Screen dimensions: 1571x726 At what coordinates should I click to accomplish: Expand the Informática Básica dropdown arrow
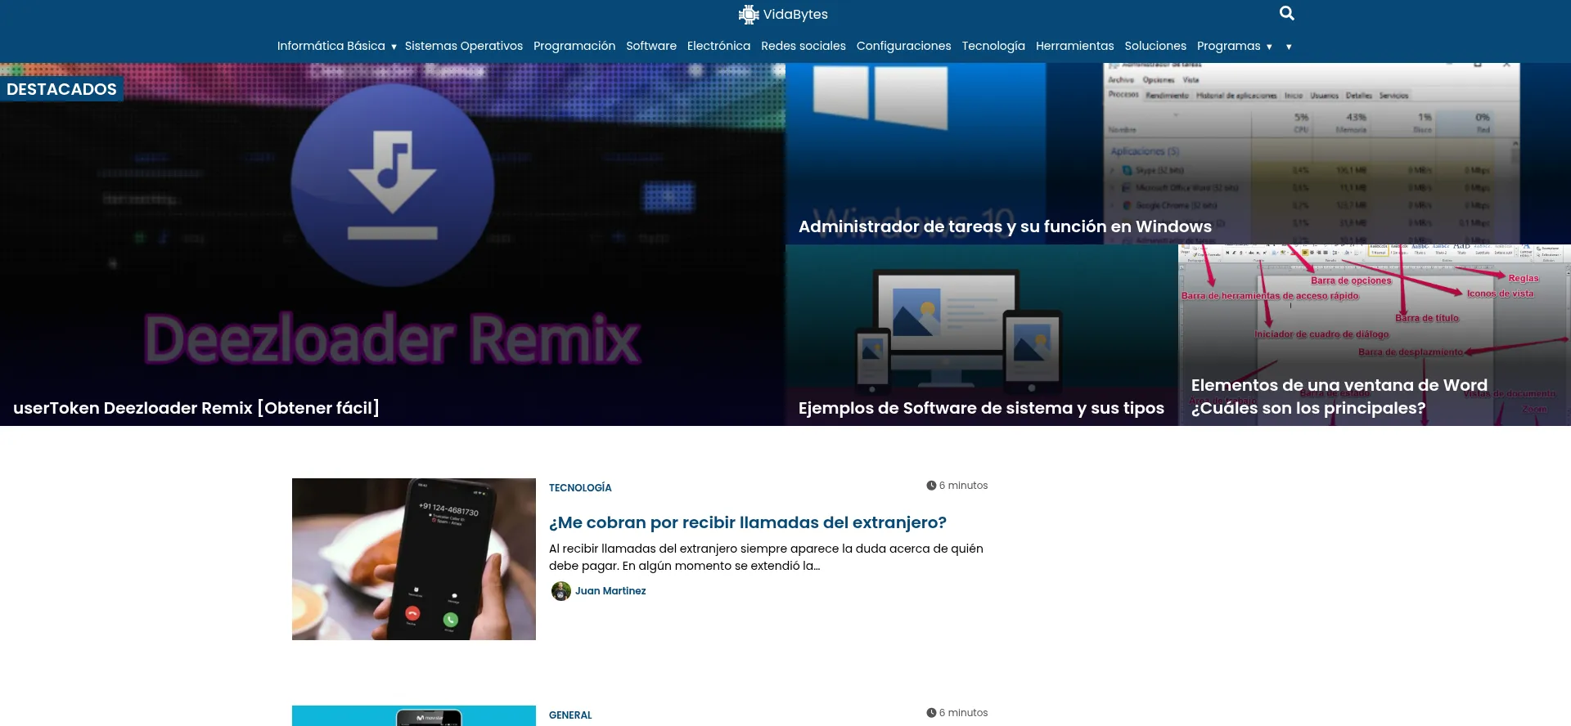click(x=394, y=47)
